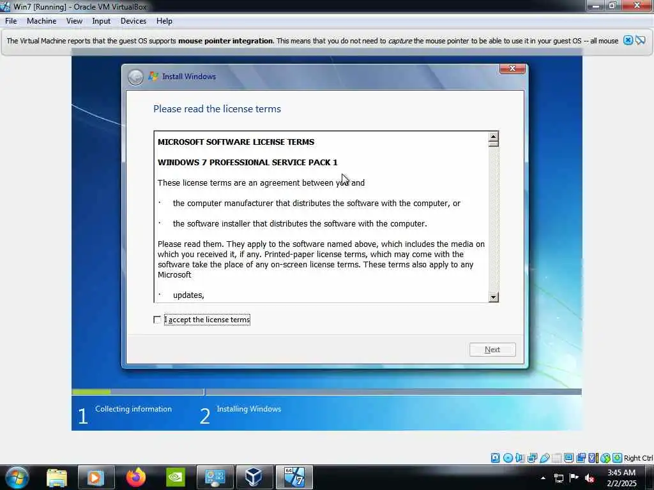The width and height of the screenshot is (654, 490).
Task: Click the audio status icon
Action: pyautogui.click(x=520, y=458)
